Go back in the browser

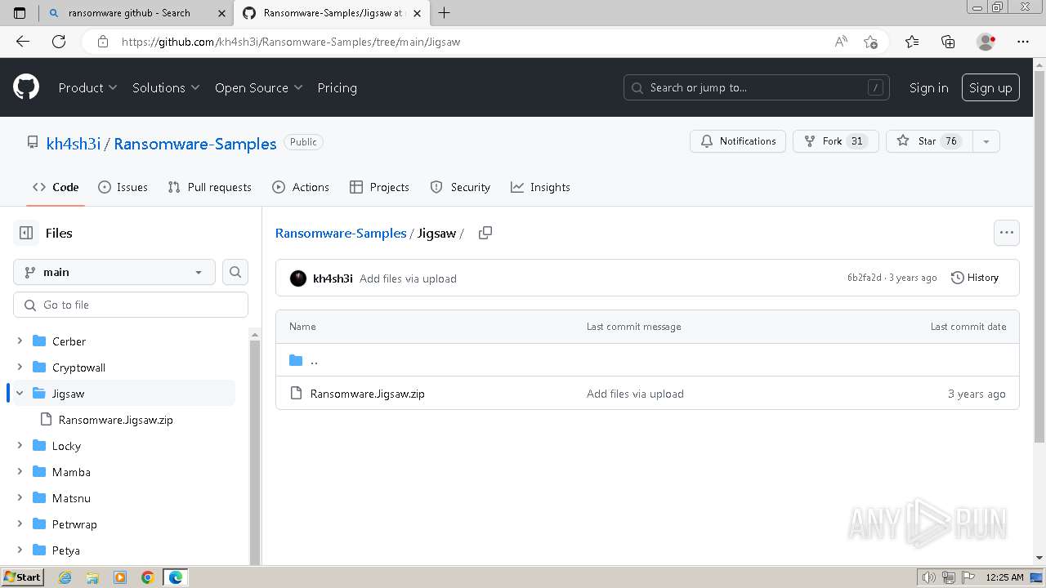pos(23,42)
